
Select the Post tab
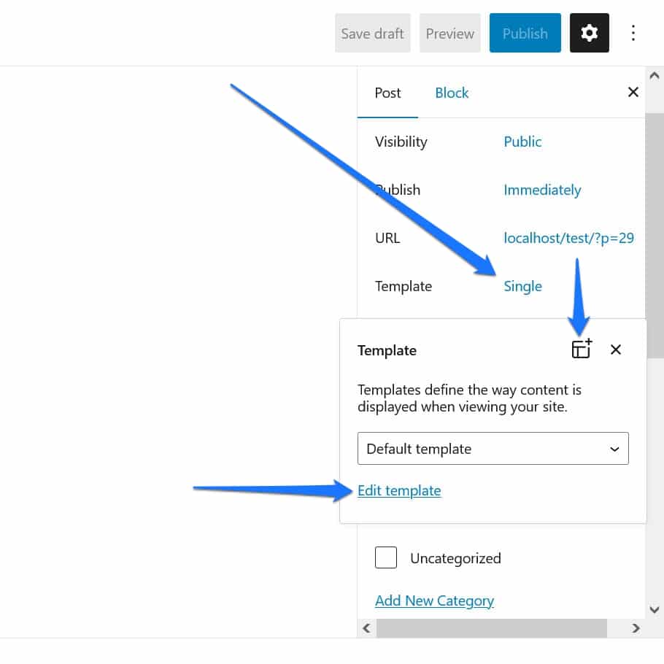pos(387,93)
